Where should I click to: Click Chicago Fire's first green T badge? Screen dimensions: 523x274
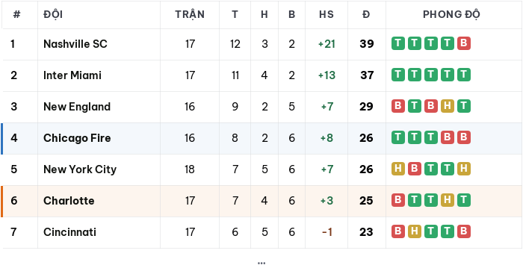(398, 137)
